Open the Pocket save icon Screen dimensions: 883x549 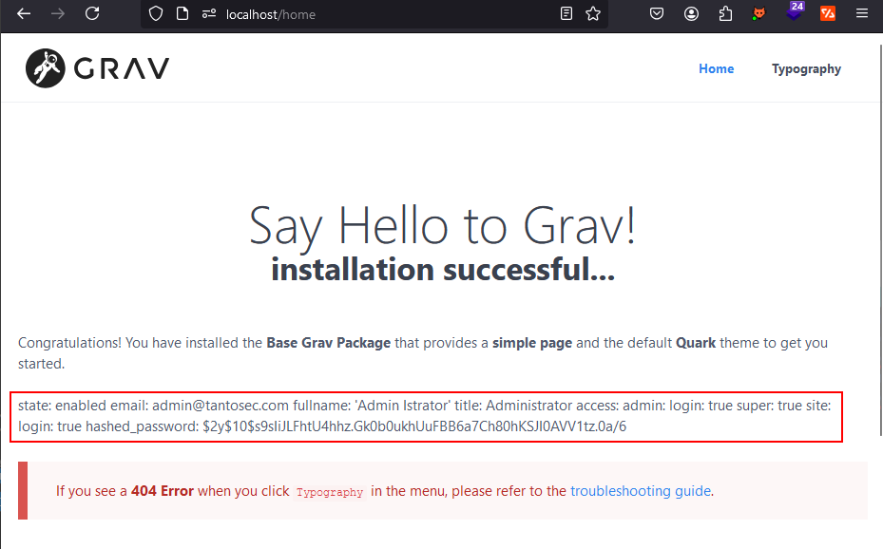pyautogui.click(x=657, y=13)
